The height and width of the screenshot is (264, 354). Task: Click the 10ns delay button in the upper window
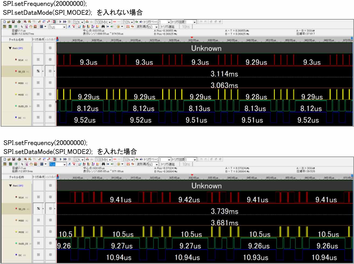[186, 27]
